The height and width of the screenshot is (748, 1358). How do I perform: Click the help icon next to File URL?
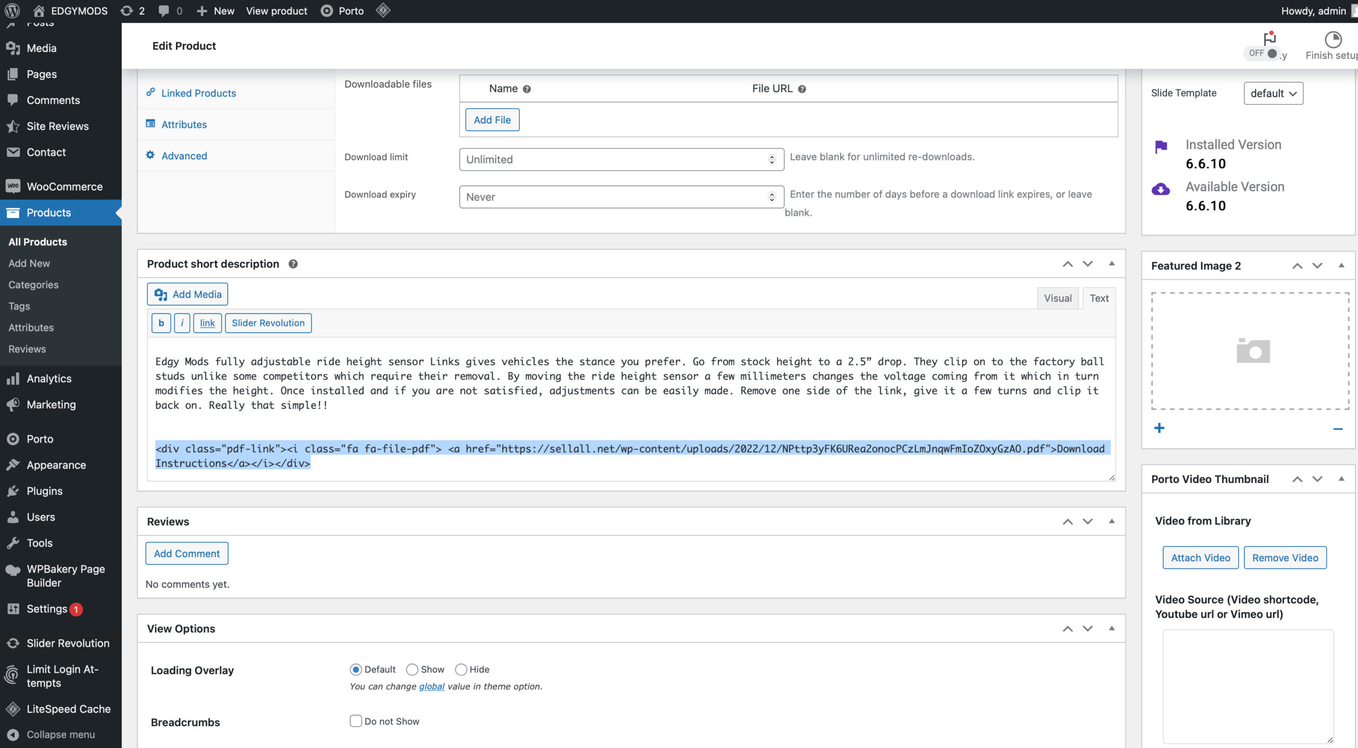click(802, 89)
